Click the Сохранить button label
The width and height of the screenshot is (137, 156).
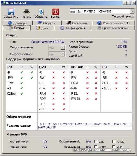[11, 17]
